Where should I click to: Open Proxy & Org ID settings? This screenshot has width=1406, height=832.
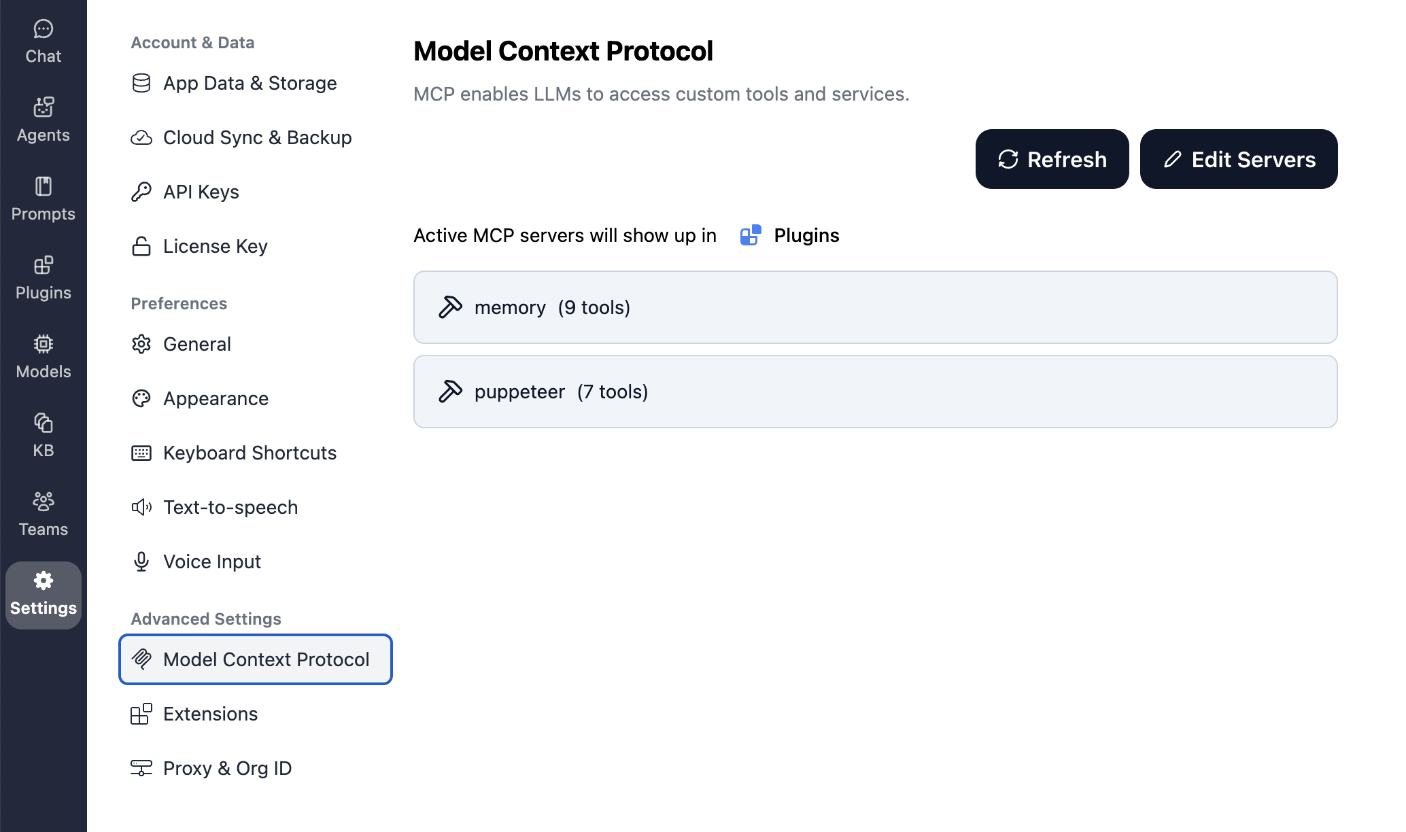pyautogui.click(x=227, y=768)
